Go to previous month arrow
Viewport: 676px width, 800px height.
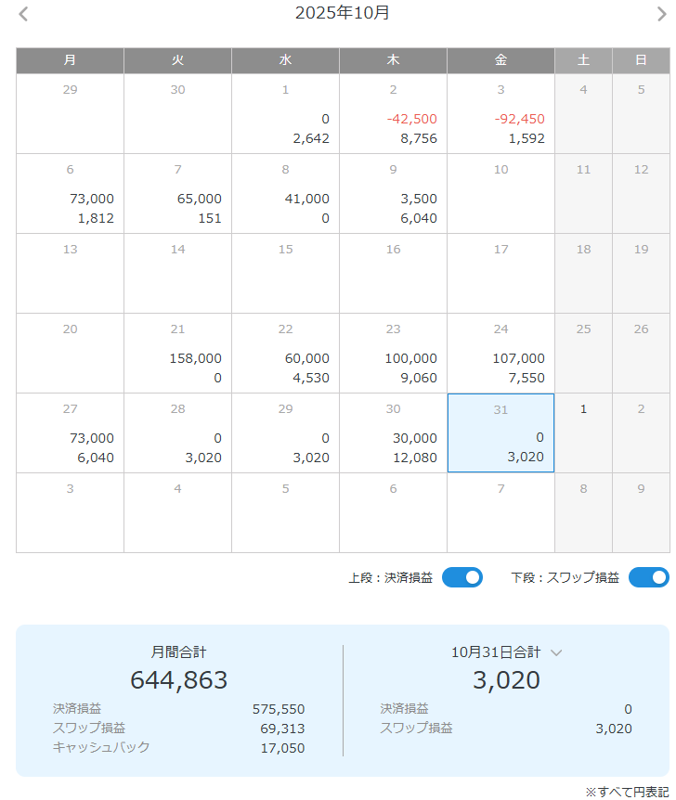point(24,14)
